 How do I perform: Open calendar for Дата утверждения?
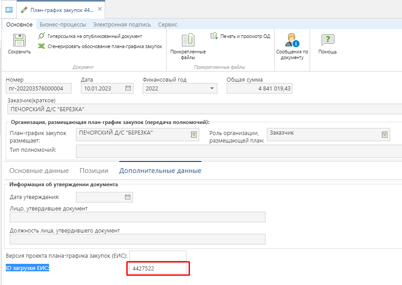[128, 197]
